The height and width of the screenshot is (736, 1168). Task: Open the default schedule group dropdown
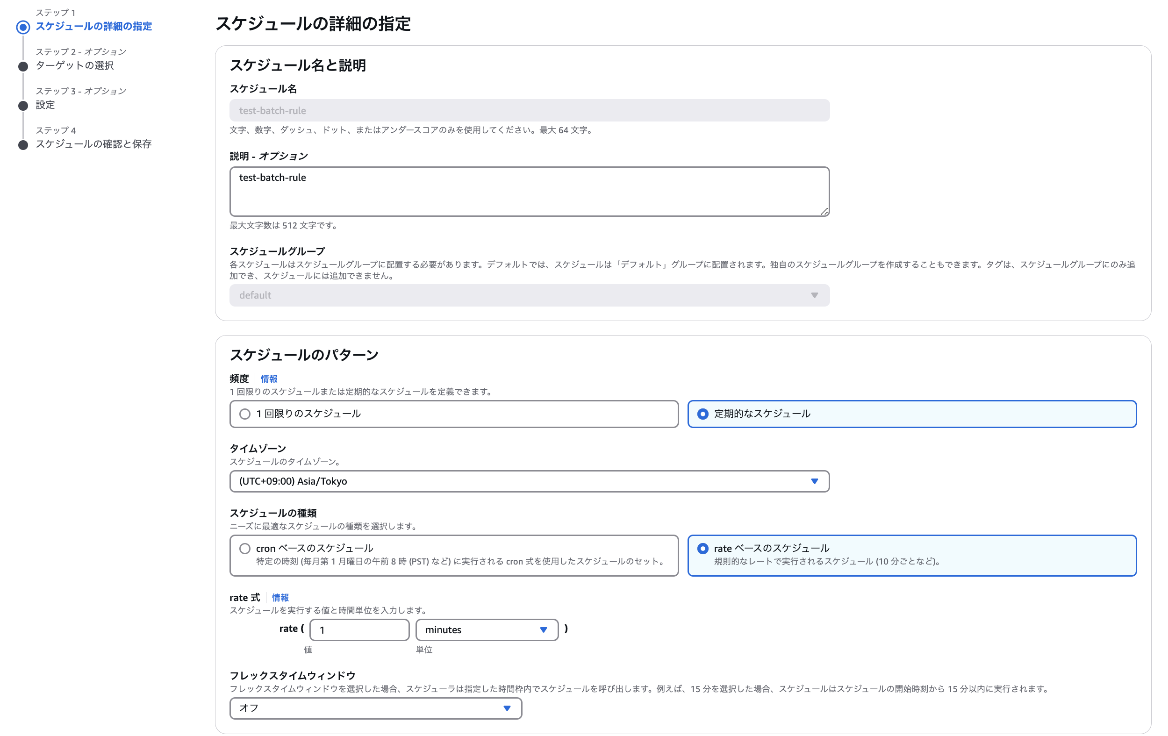tap(529, 295)
